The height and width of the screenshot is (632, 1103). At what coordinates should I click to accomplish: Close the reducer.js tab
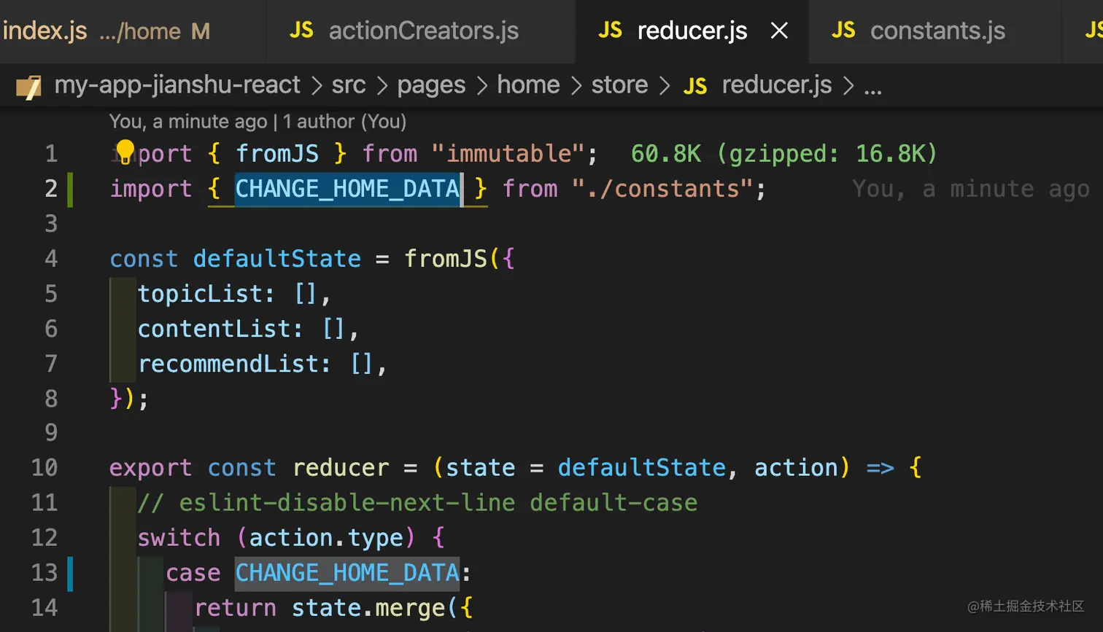tap(779, 31)
